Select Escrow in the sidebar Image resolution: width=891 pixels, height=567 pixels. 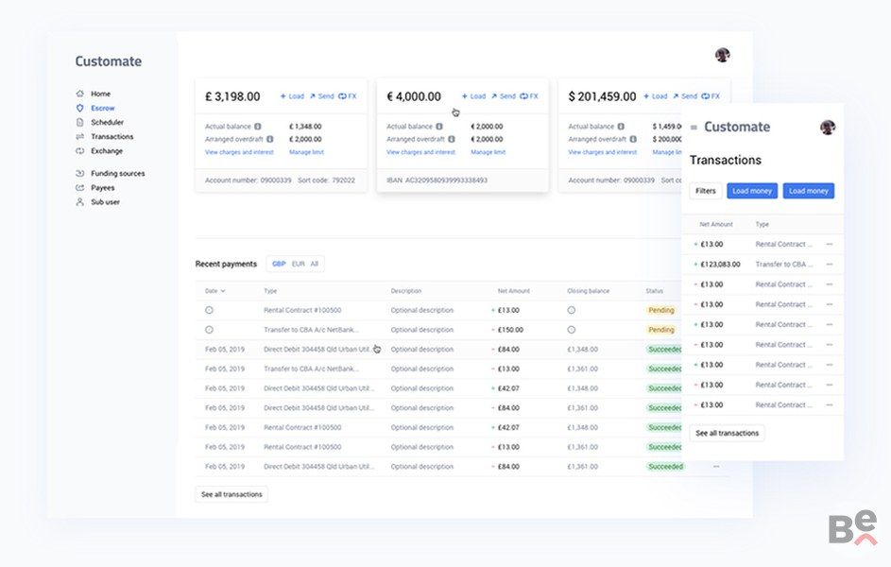(x=103, y=108)
